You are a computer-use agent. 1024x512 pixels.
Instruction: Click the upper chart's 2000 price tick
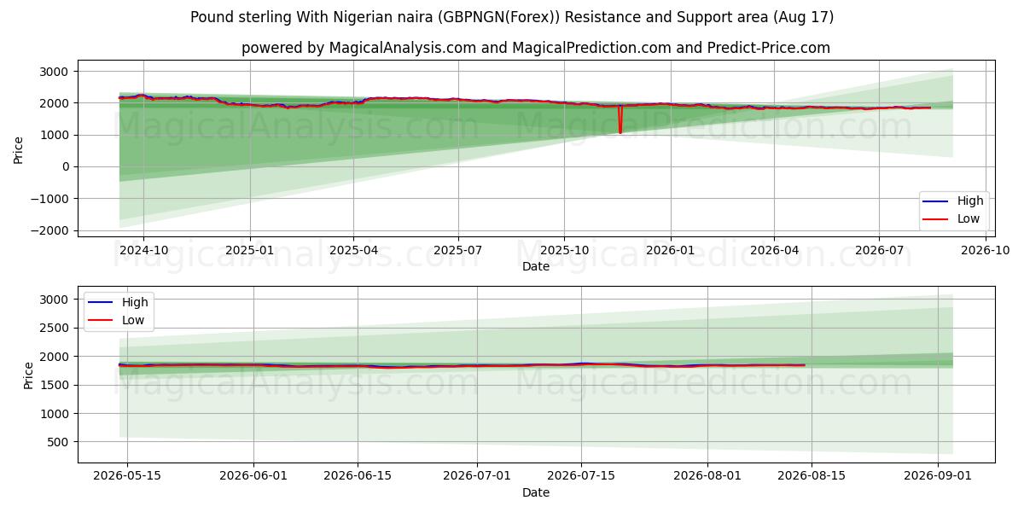55,103
